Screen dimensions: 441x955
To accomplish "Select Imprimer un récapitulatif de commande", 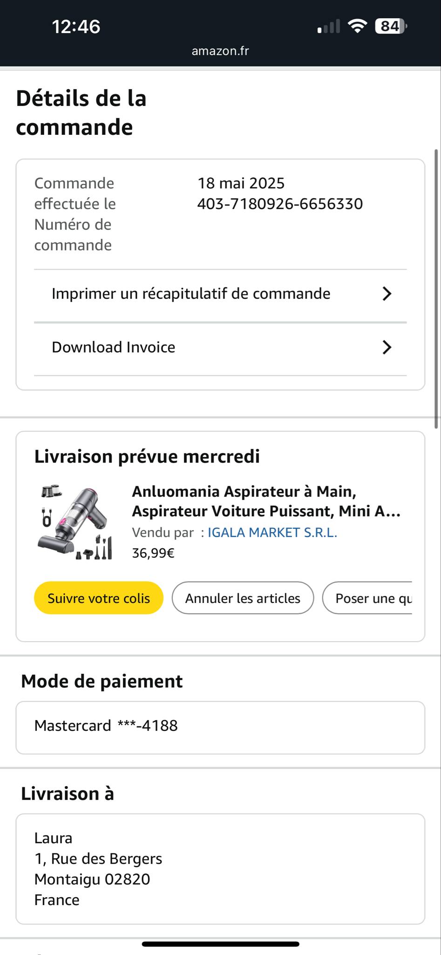I will (x=191, y=294).
